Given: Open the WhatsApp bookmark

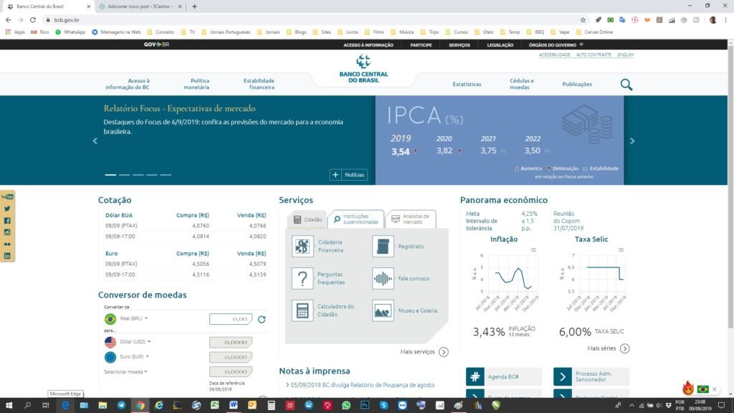Looking at the screenshot, I should [71, 32].
